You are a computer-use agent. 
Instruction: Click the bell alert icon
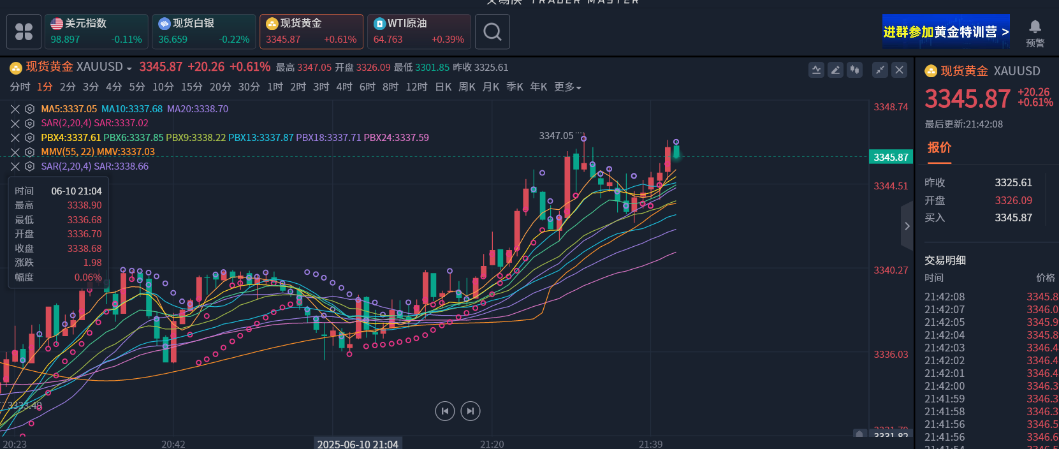(1035, 27)
